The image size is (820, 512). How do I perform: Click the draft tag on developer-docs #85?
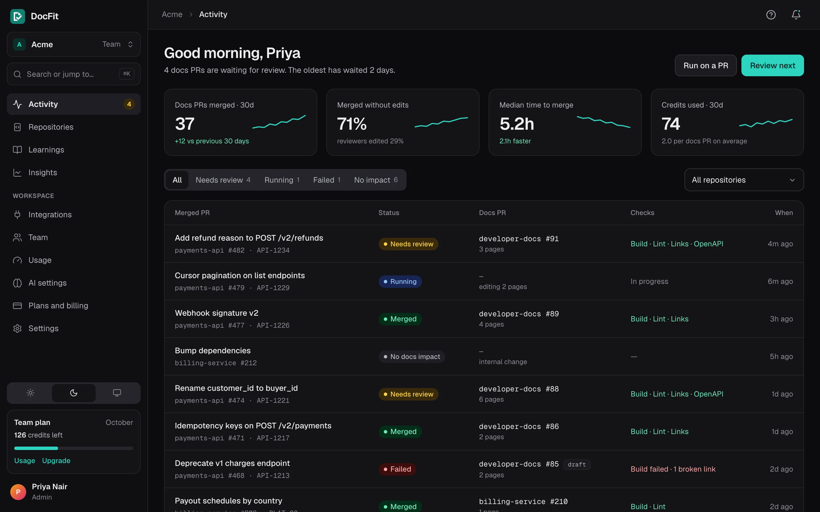pyautogui.click(x=576, y=464)
